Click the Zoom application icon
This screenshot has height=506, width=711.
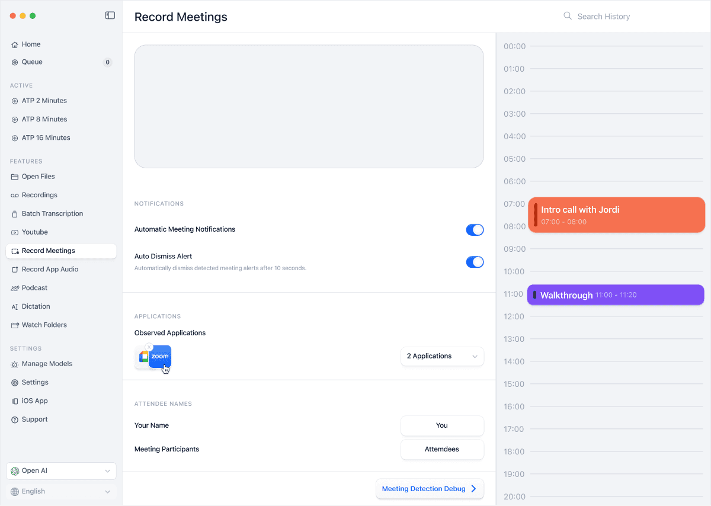(160, 356)
